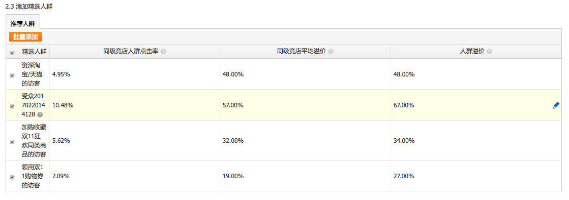Uncheck 领用双11购物券的访客 row checkbox
Viewport: 569px width, 200px height.
point(12,177)
